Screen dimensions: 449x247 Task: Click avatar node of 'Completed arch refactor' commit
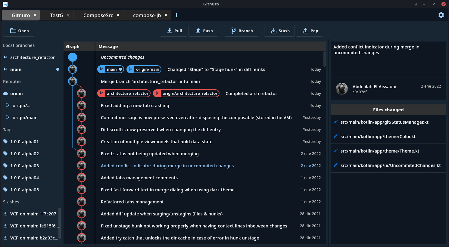pyautogui.click(x=82, y=93)
